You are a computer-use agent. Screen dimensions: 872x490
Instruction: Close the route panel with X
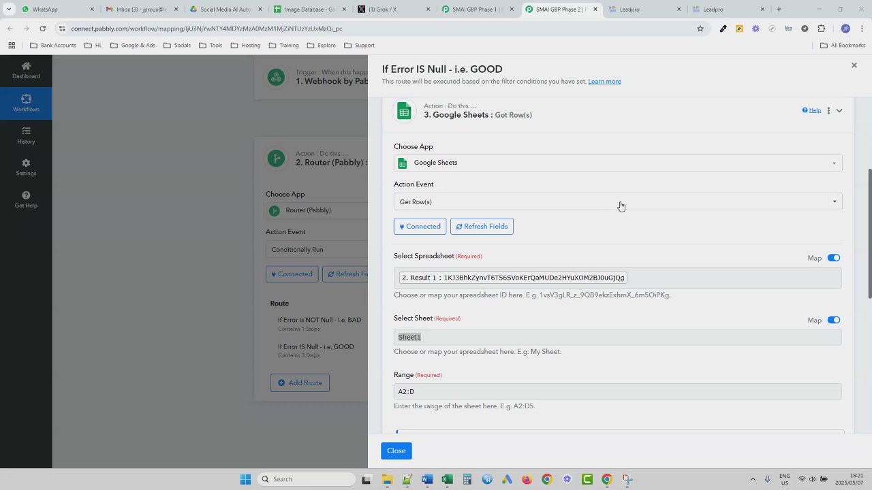coord(854,65)
